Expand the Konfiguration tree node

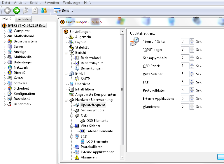[x=5, y=94]
